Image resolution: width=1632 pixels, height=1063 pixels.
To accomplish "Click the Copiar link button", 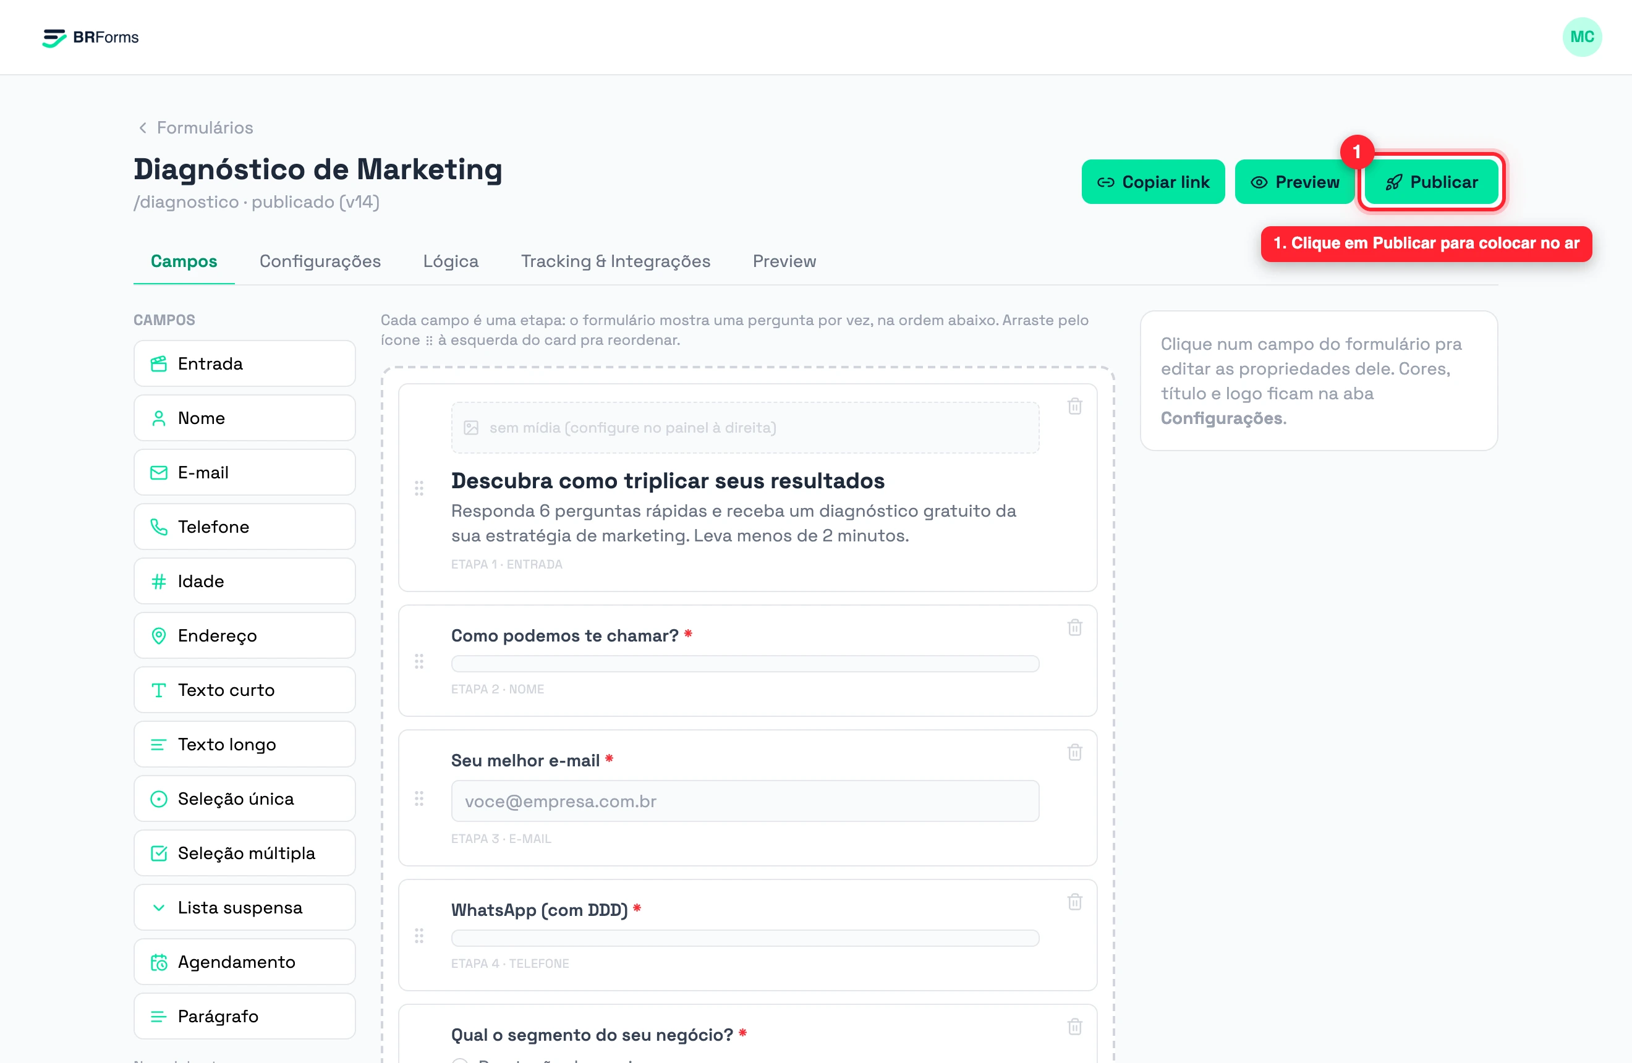I will [1153, 182].
